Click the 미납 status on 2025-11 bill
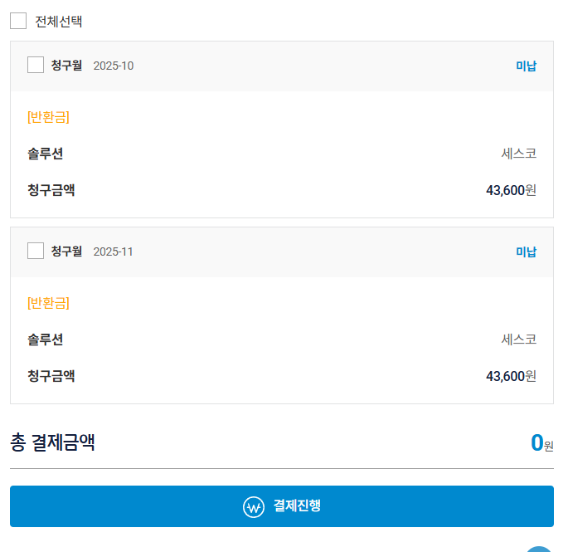Image resolution: width=568 pixels, height=552 pixels. [x=526, y=252]
